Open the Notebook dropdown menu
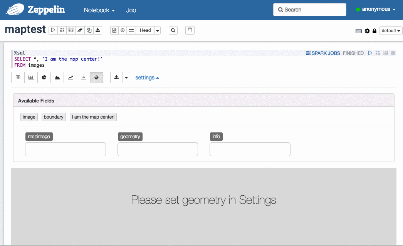403x246 pixels. coord(99,10)
